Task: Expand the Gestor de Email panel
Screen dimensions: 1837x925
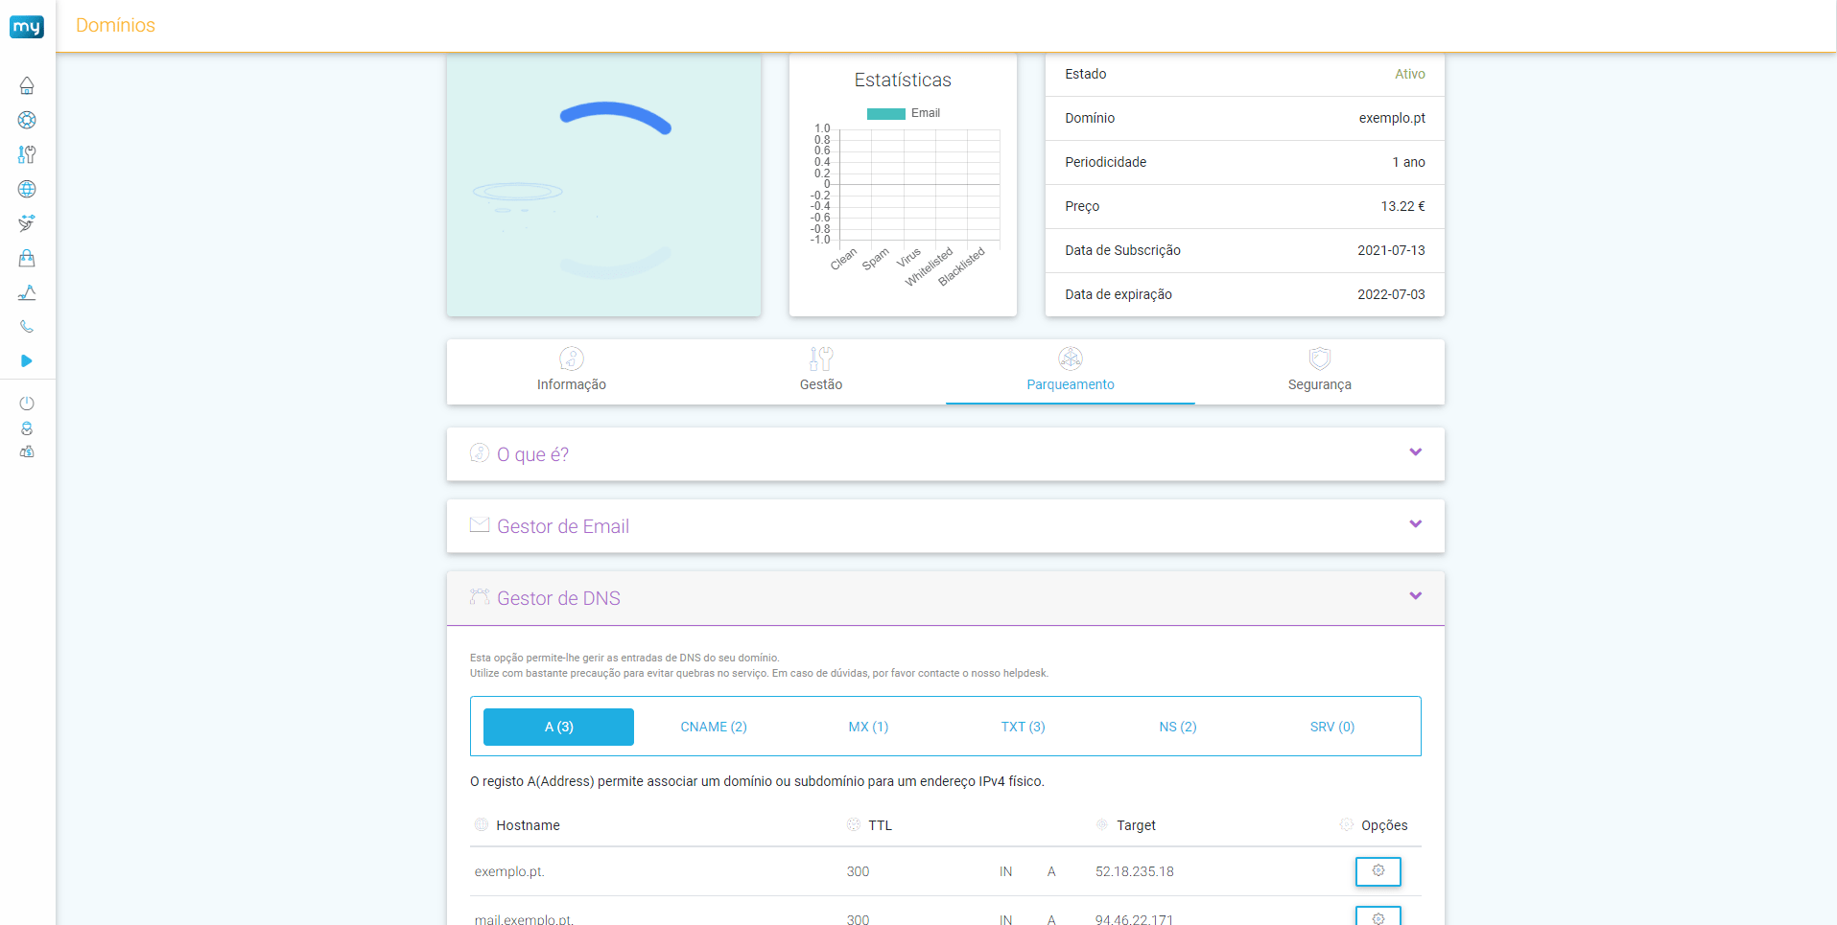Action: click(1415, 524)
